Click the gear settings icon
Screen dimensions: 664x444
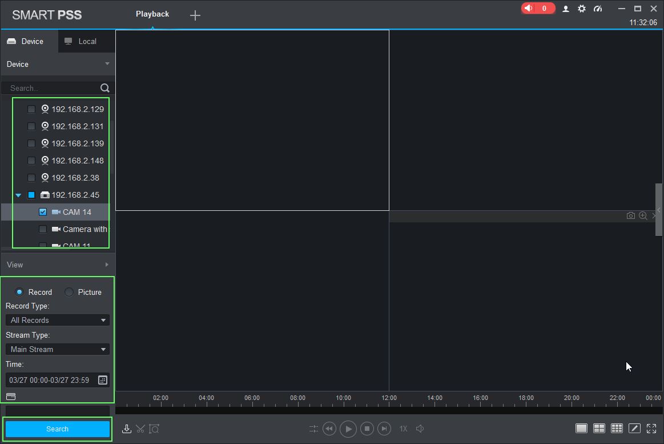coord(582,9)
